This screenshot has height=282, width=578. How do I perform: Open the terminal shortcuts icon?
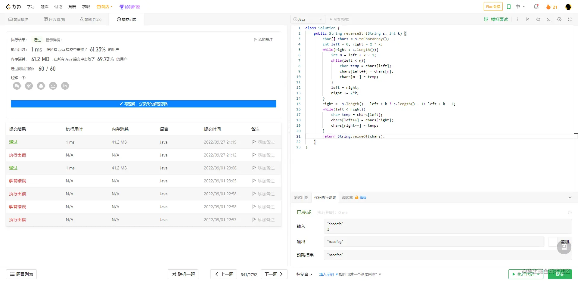point(548,19)
